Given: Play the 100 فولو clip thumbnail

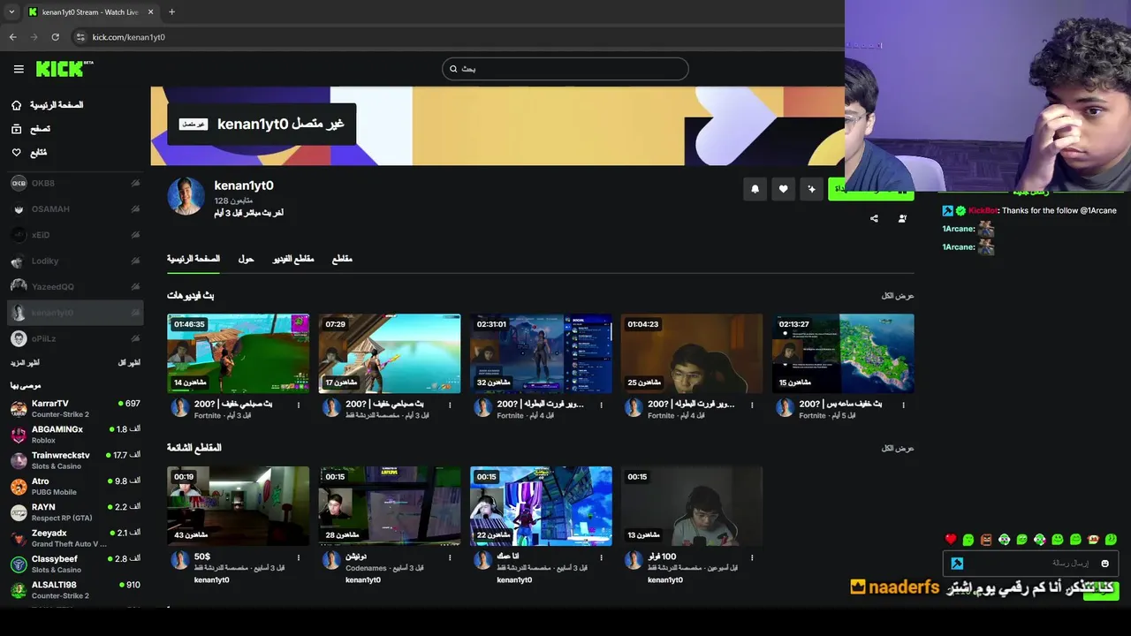Looking at the screenshot, I should pos(692,506).
